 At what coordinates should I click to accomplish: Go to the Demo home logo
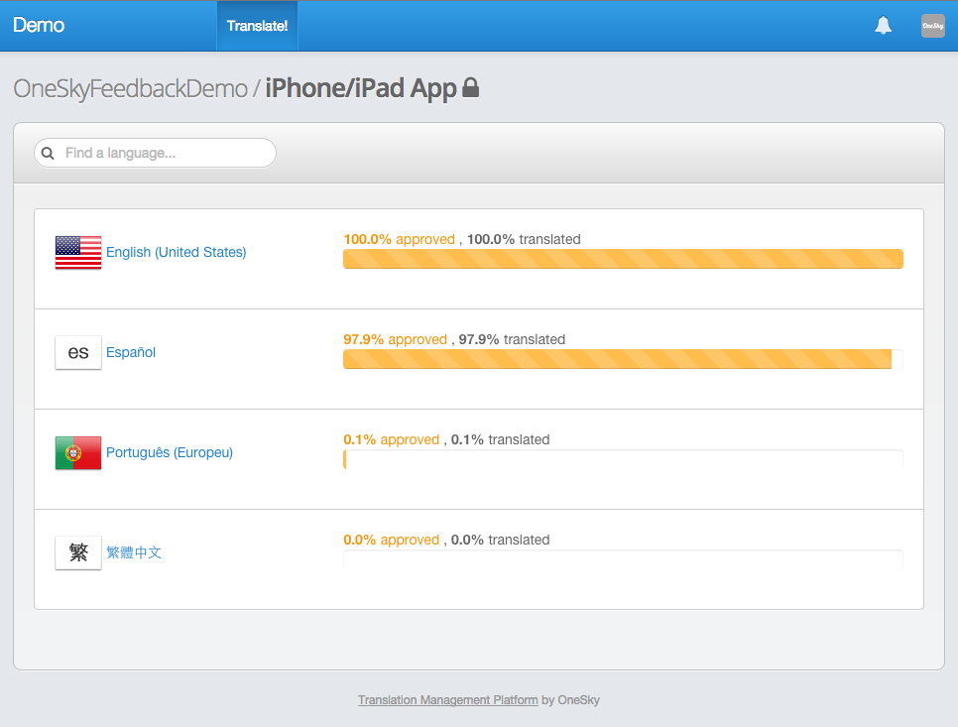[39, 25]
